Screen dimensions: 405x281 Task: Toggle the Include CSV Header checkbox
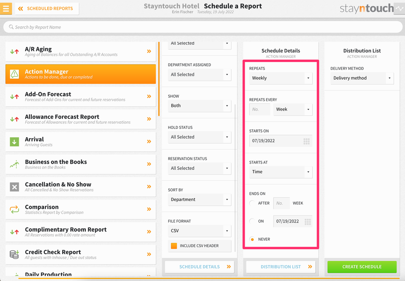click(x=174, y=246)
